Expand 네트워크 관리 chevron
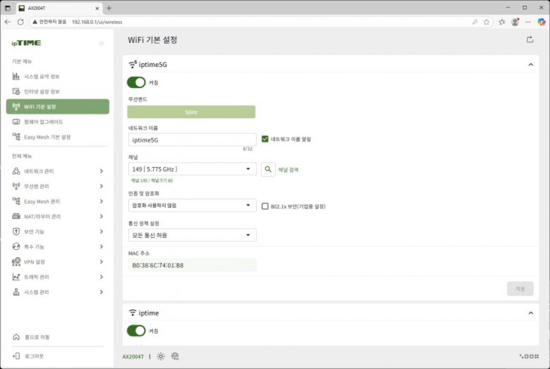Viewport: 550px width, 369px height. coord(102,171)
